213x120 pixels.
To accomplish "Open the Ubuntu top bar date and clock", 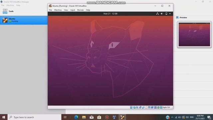I will pos(110,14).
